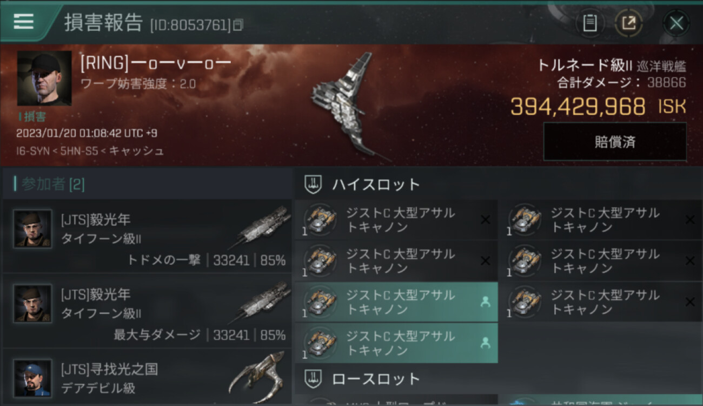Open the hamburger menu in top-left
This screenshot has width=703, height=406.
23,22
